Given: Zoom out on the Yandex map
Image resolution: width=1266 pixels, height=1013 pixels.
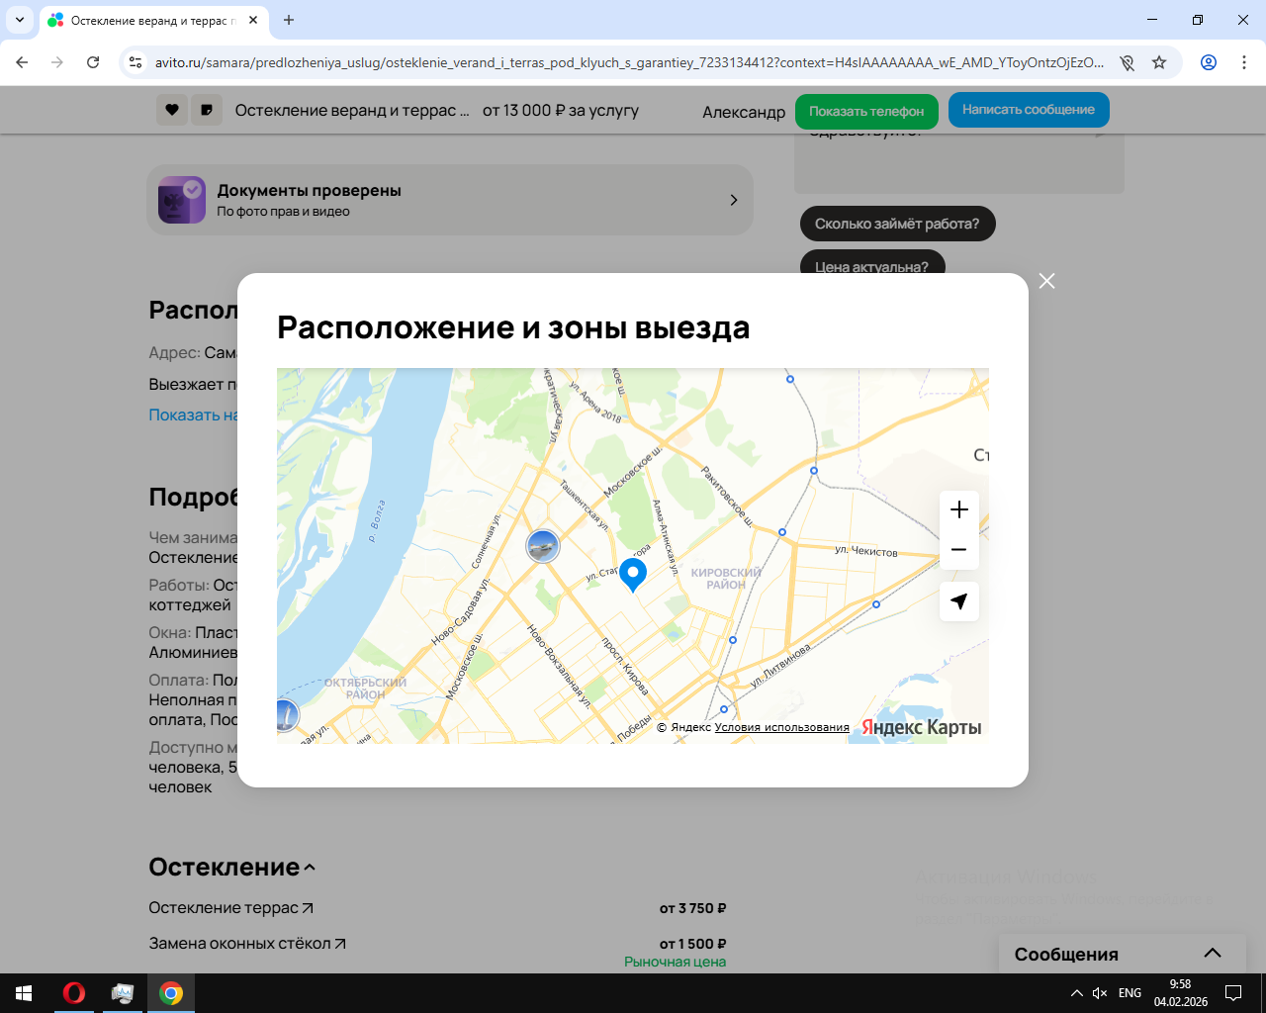Looking at the screenshot, I should click(958, 550).
